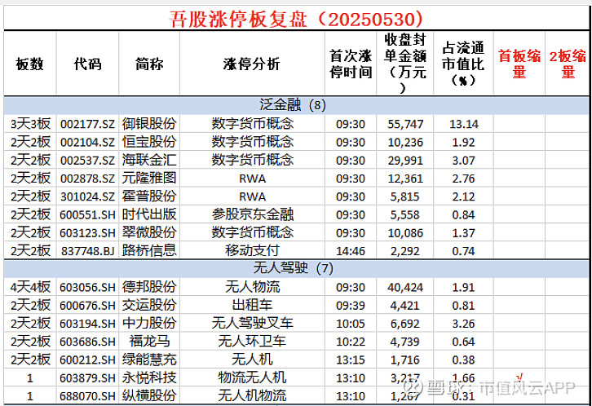Click the value 12,361

click(x=405, y=178)
